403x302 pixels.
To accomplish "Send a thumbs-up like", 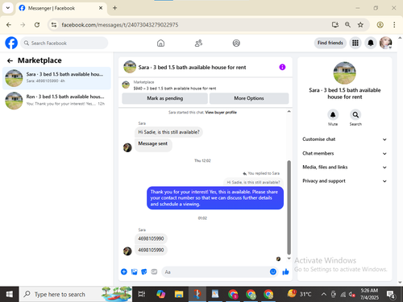I will (x=285, y=272).
